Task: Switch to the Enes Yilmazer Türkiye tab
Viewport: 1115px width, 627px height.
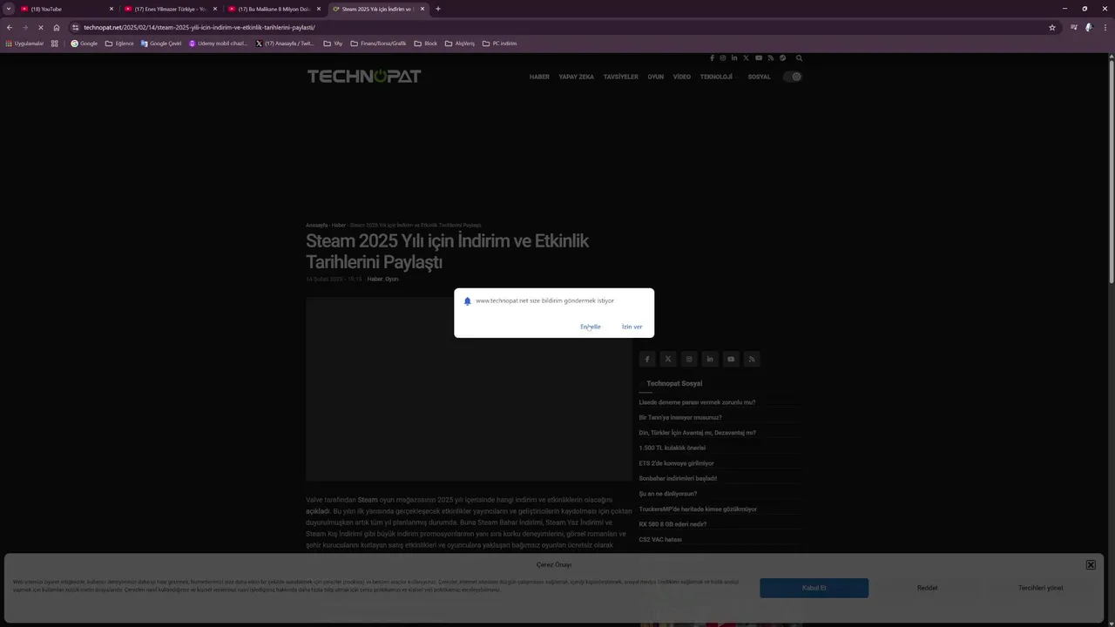Action: coord(170,9)
